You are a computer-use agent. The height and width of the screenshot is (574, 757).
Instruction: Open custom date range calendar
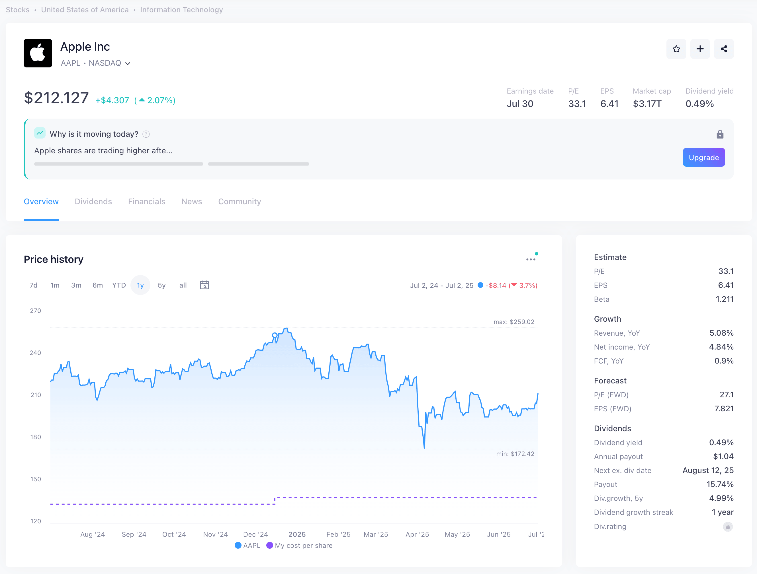coord(204,285)
